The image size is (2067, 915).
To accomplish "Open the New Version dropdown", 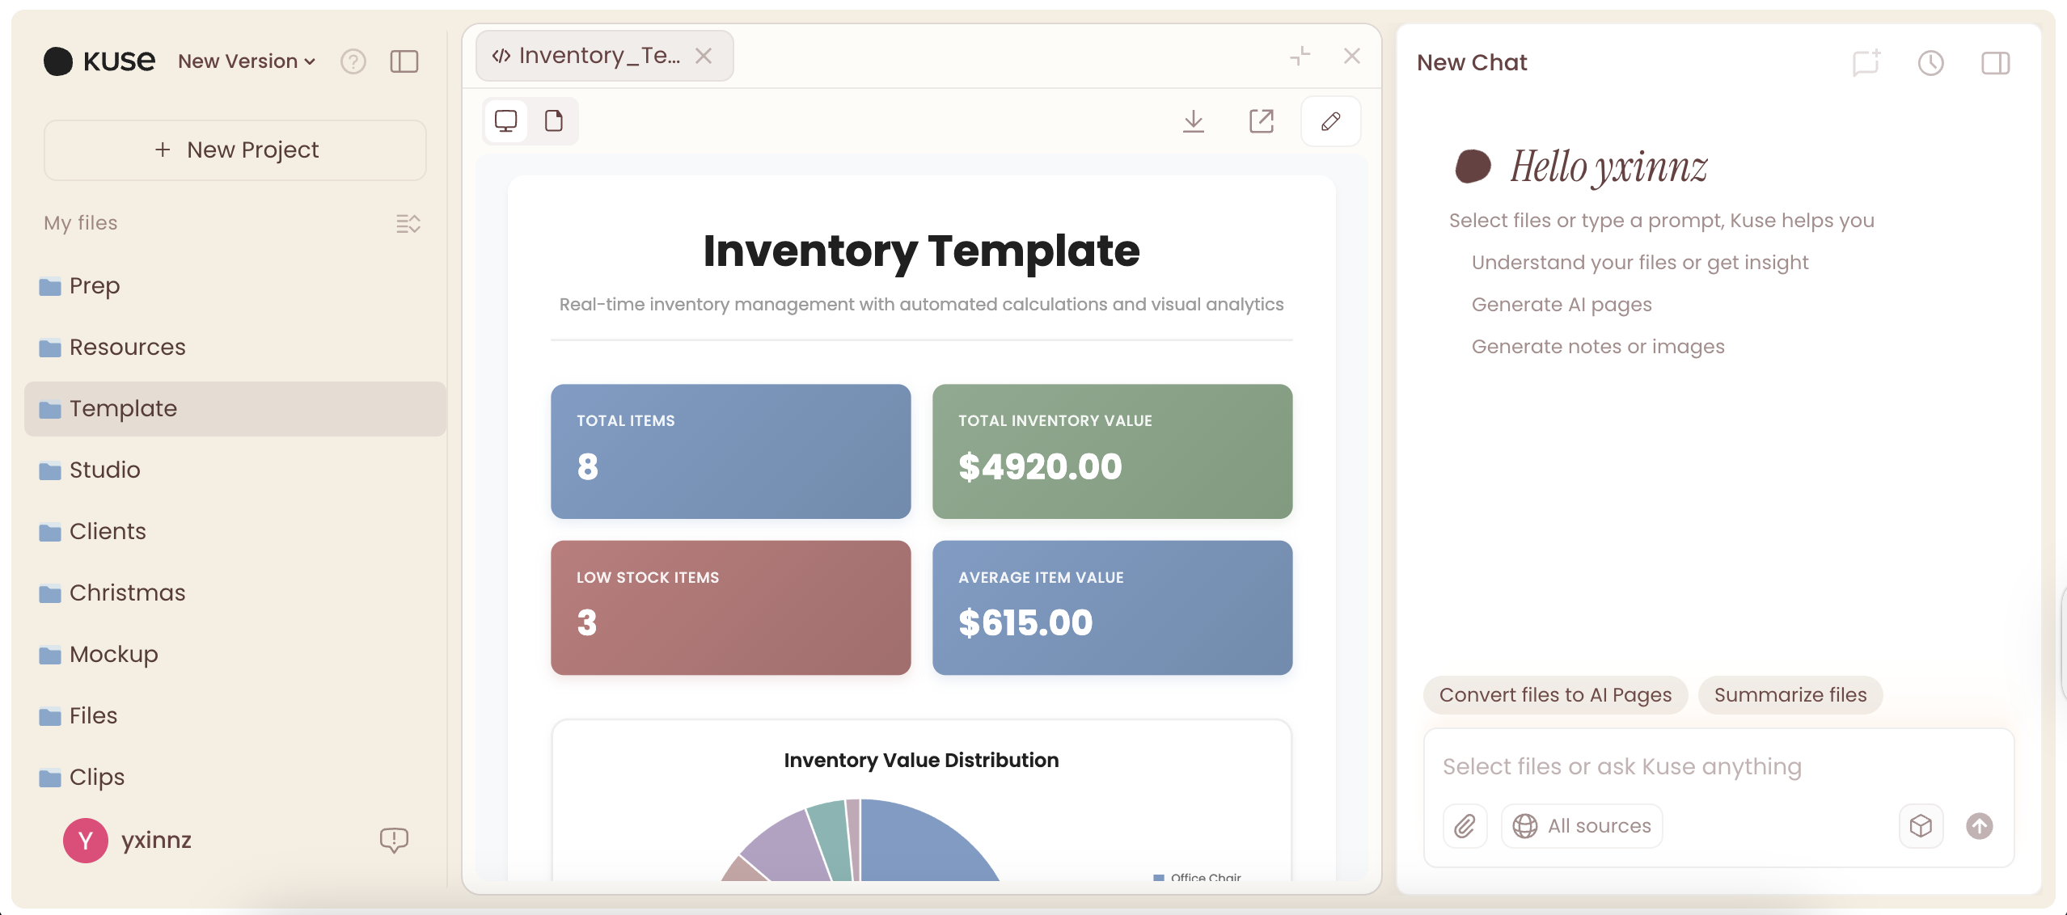I will point(246,61).
